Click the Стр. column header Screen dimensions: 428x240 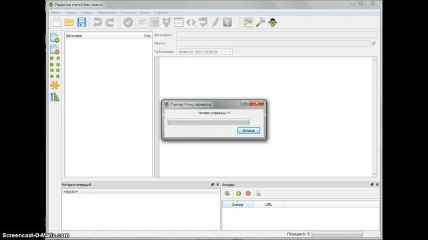pyautogui.click(x=148, y=35)
